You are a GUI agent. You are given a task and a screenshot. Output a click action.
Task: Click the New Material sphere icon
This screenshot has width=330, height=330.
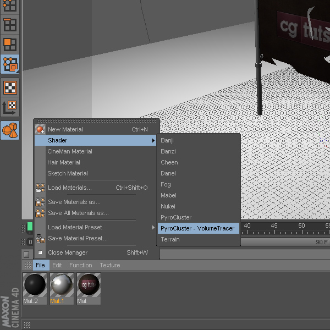point(40,129)
